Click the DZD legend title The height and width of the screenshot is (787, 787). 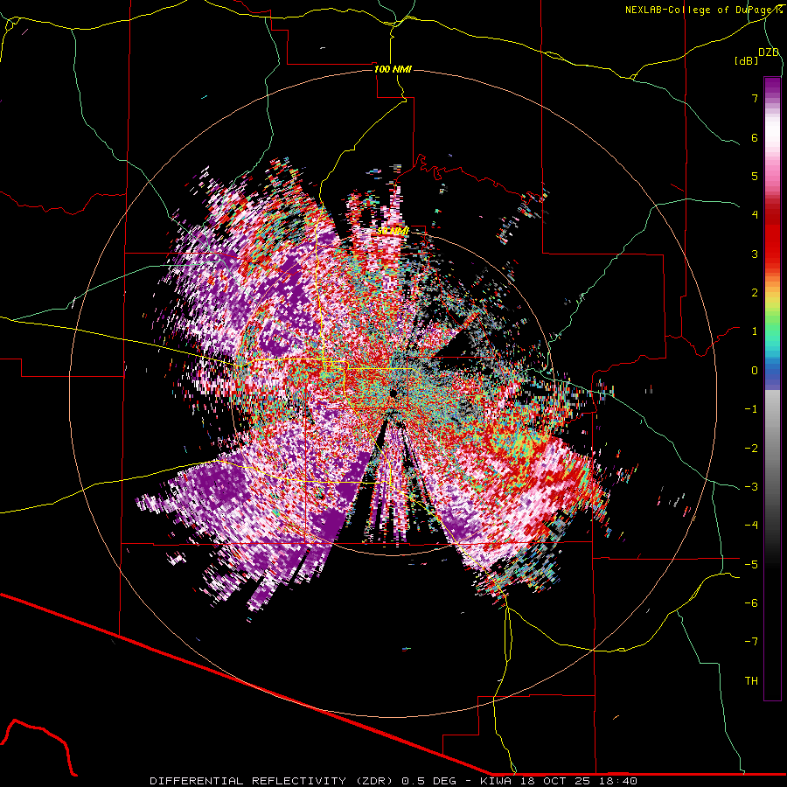point(769,52)
